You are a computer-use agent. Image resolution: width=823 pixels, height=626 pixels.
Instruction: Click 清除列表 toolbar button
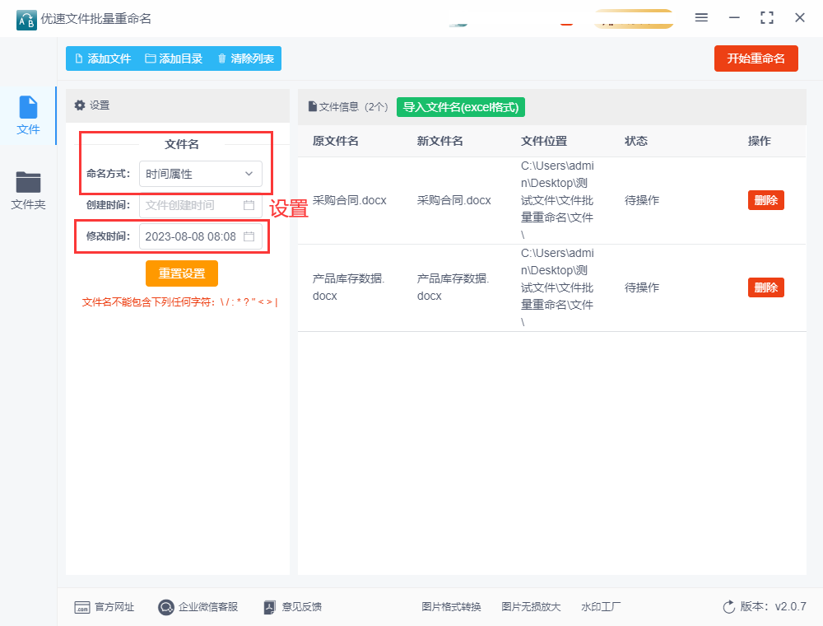[245, 58]
